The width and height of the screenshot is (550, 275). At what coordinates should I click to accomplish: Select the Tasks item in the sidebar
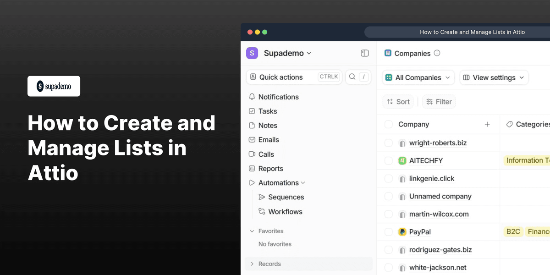click(x=268, y=111)
